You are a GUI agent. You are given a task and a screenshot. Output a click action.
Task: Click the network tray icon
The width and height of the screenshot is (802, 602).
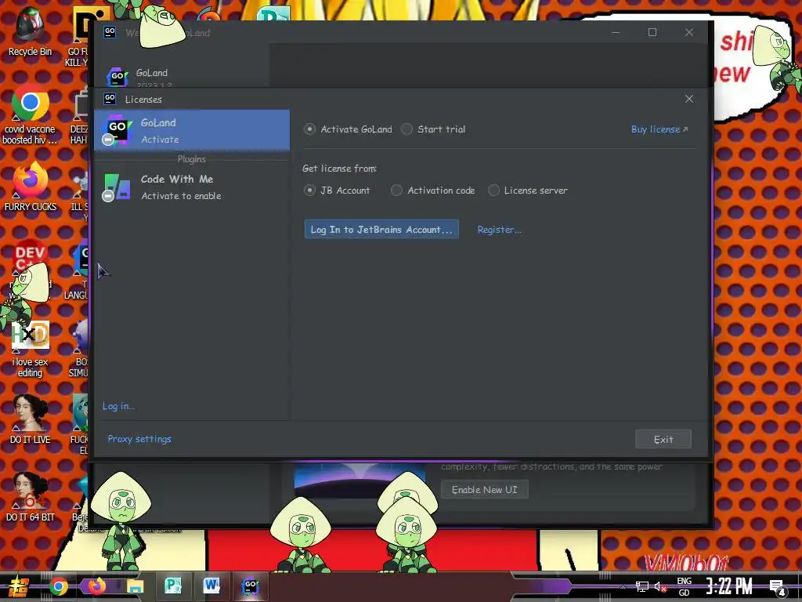click(641, 586)
